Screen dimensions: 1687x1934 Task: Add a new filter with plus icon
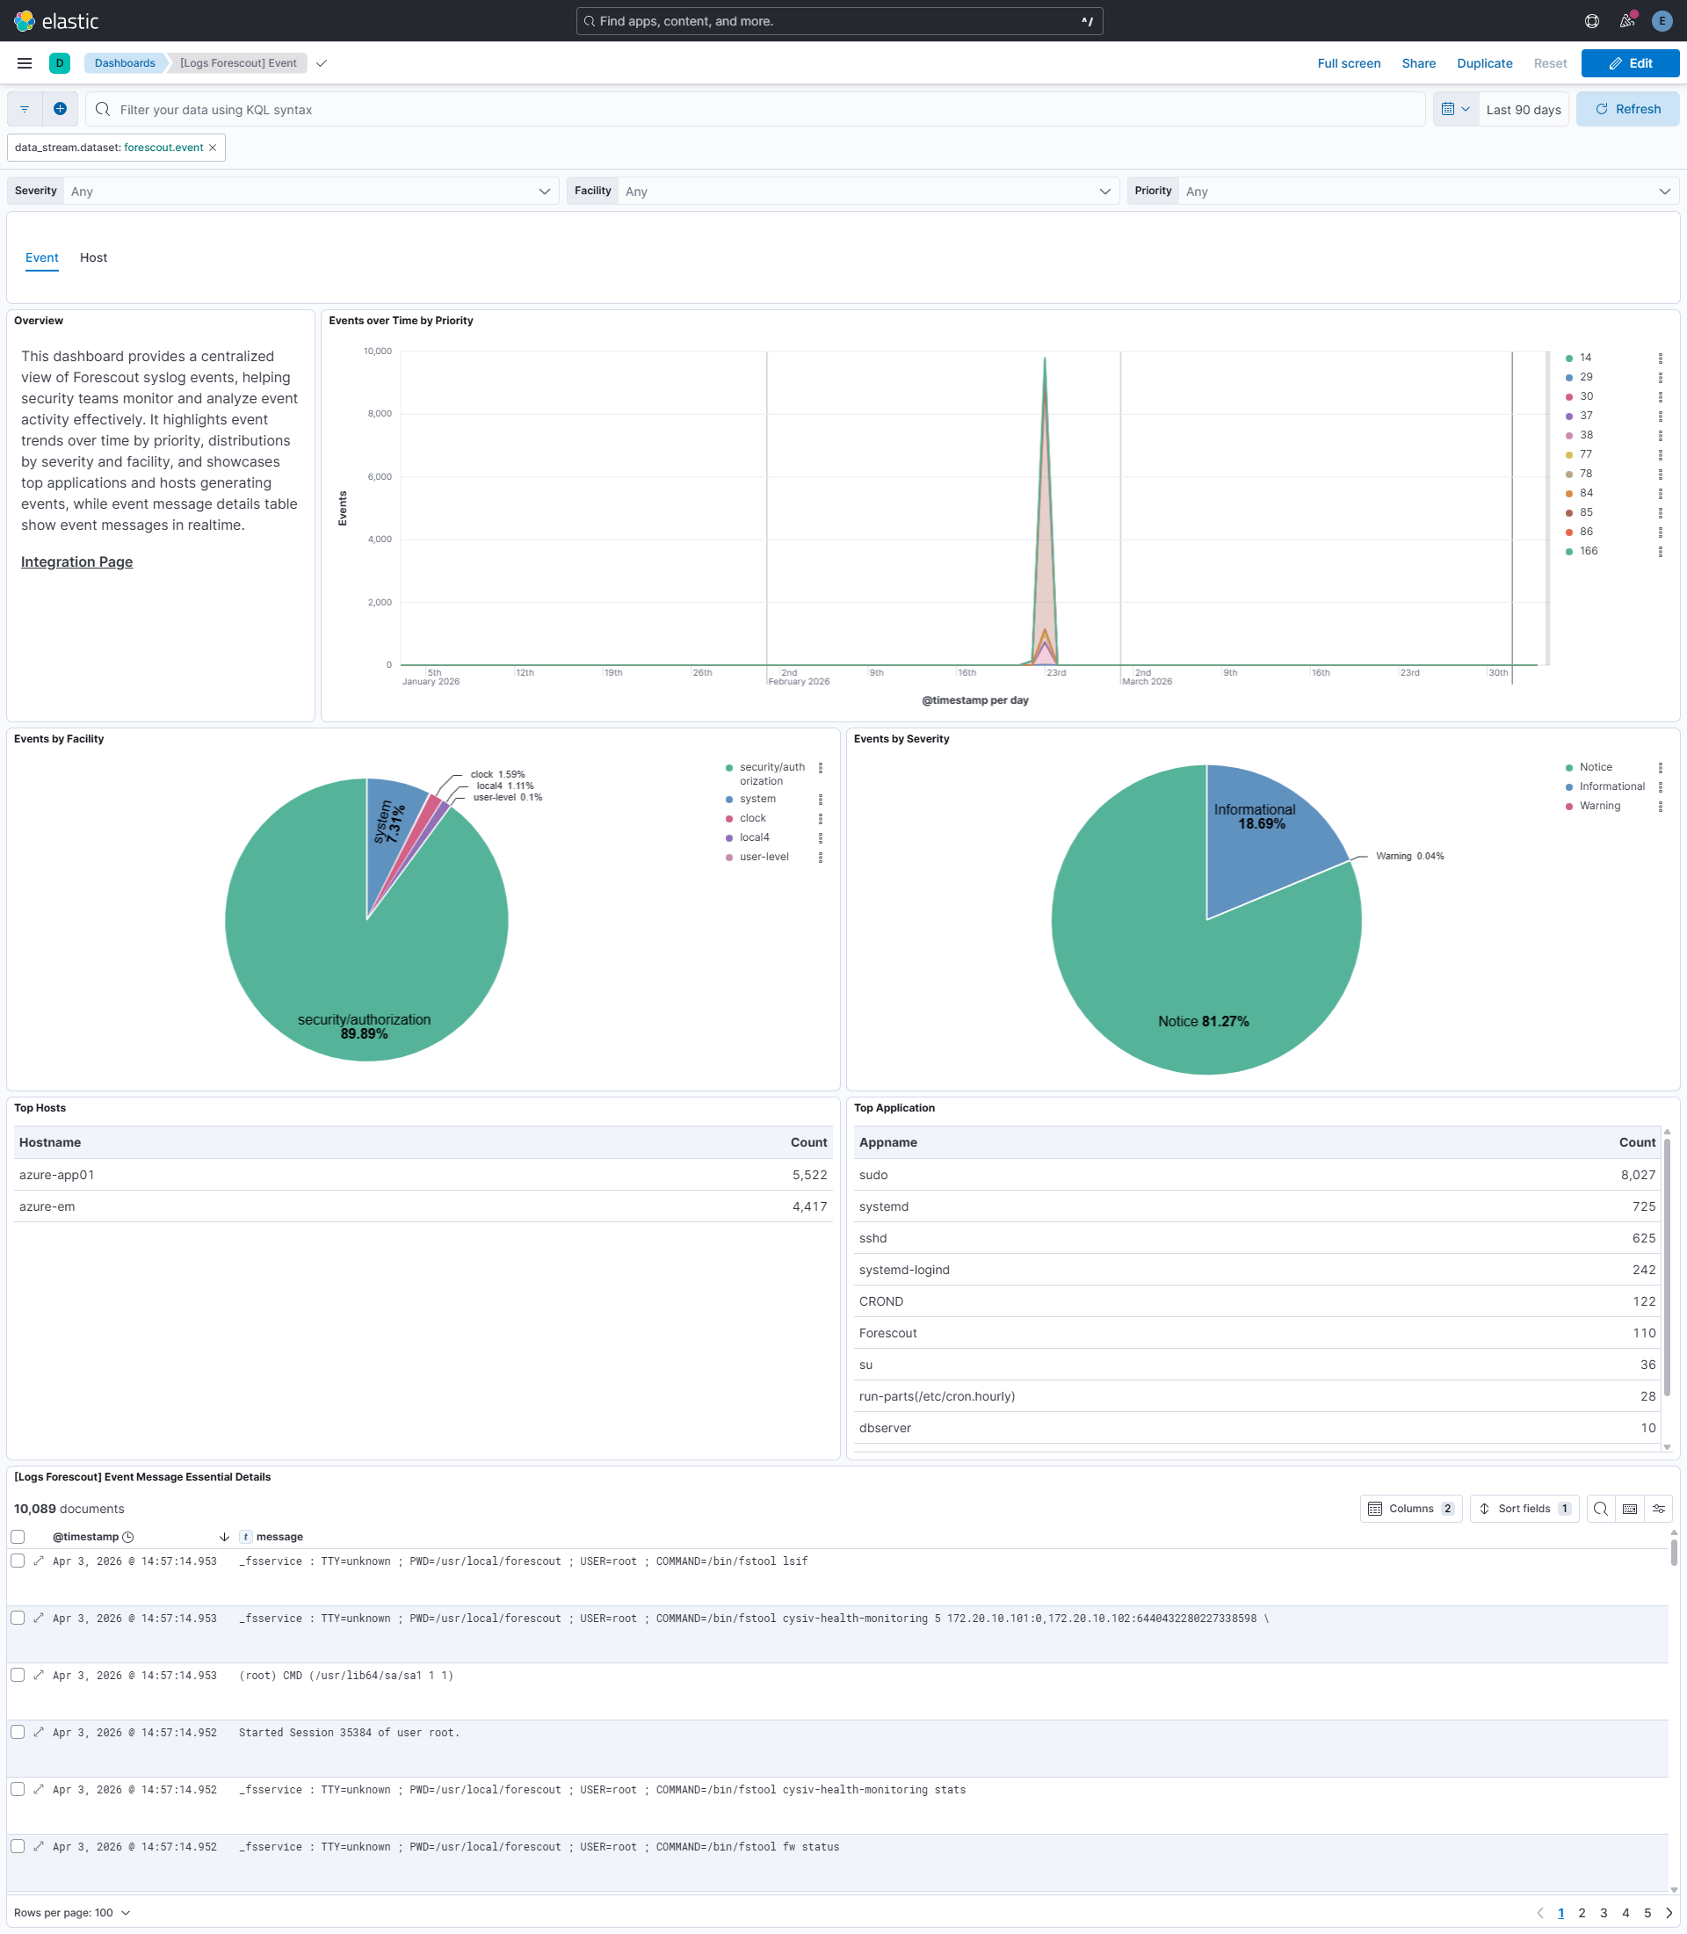click(60, 108)
